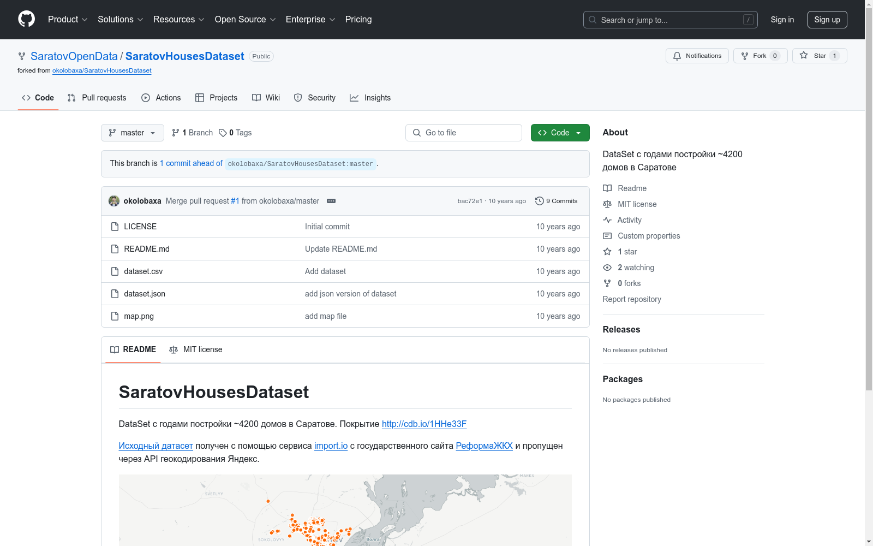Open the Add dataset commit link

coord(325,271)
